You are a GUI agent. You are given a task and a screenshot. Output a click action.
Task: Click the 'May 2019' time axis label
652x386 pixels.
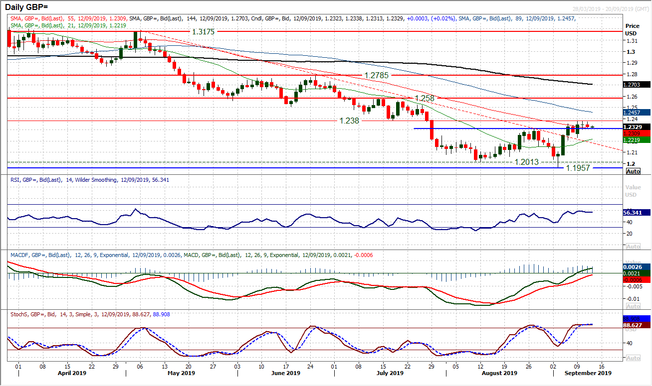point(182,373)
